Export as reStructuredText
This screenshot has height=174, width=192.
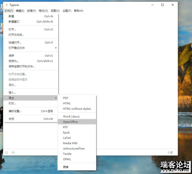(x=77, y=149)
